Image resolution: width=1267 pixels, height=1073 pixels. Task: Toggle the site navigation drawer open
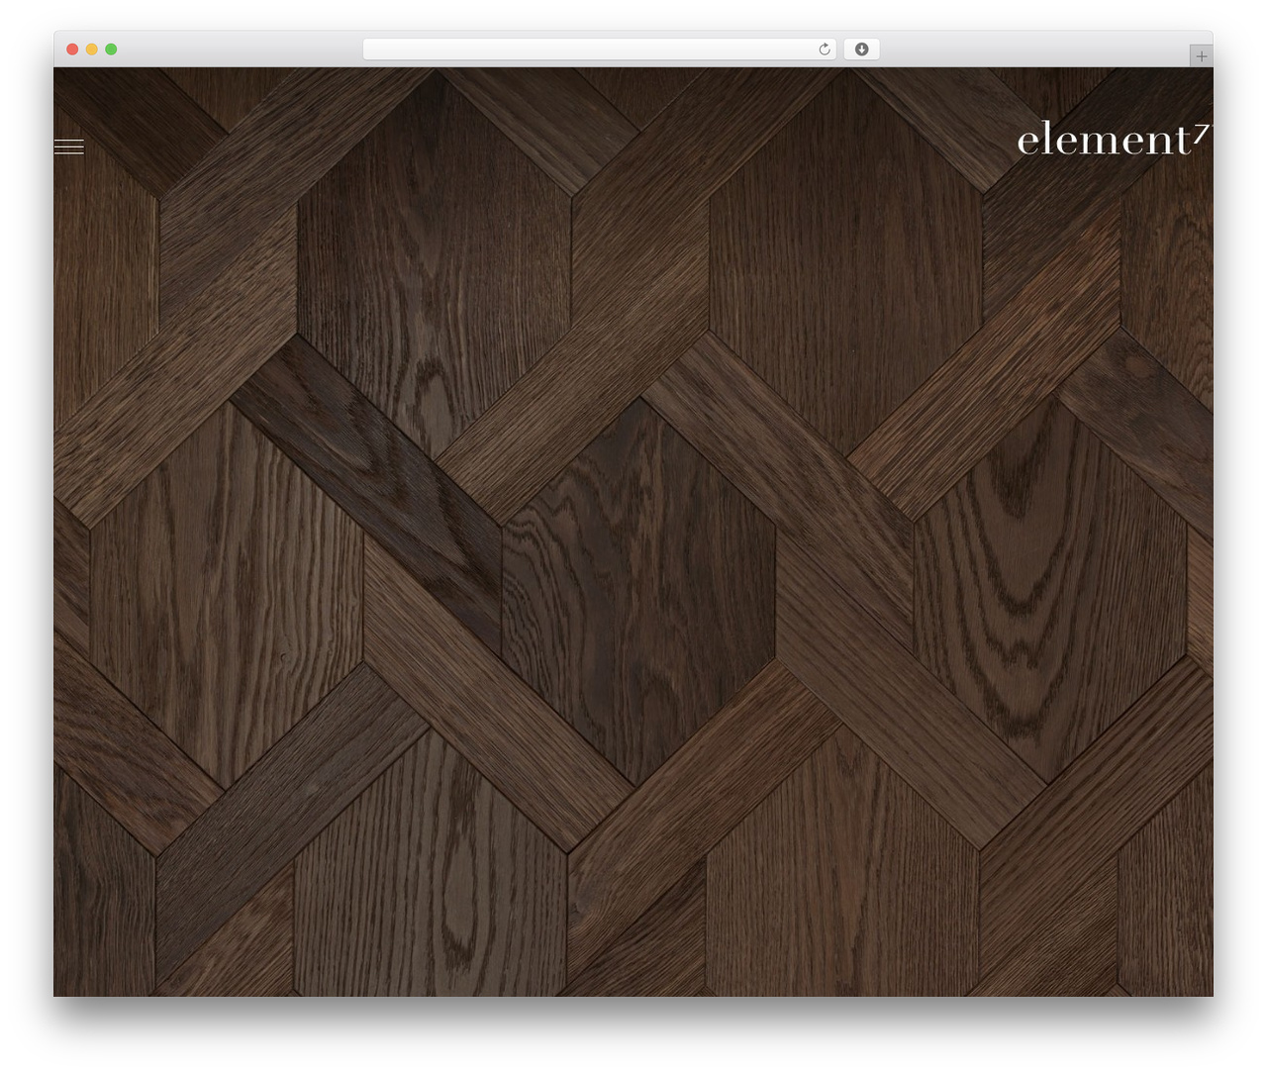pyautogui.click(x=68, y=147)
